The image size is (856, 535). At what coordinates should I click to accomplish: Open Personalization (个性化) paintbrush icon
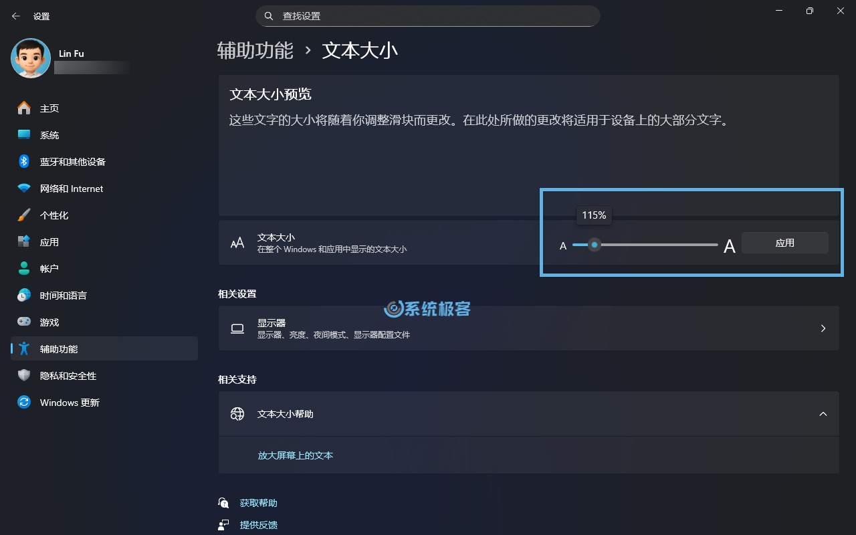click(24, 215)
